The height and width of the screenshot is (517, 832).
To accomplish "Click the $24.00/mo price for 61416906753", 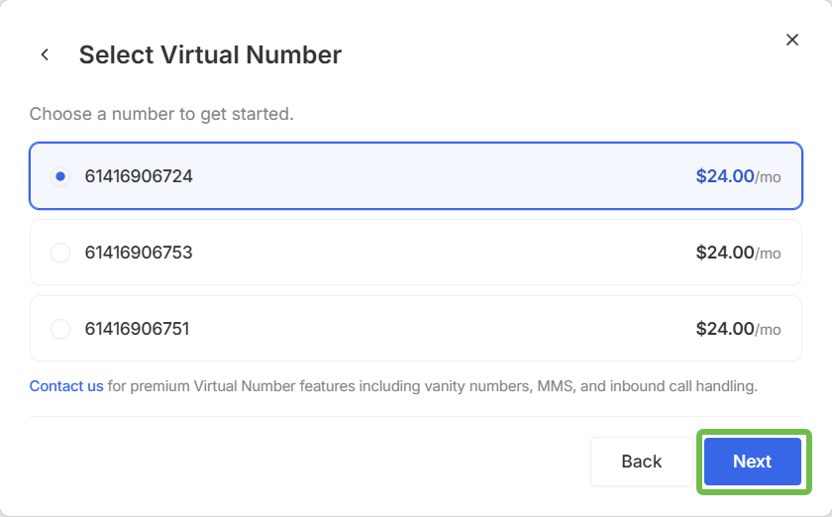I will pyautogui.click(x=738, y=253).
